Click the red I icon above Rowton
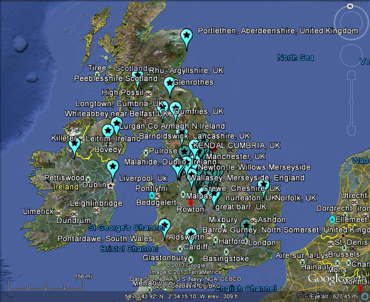370x302 pixels. (190, 202)
